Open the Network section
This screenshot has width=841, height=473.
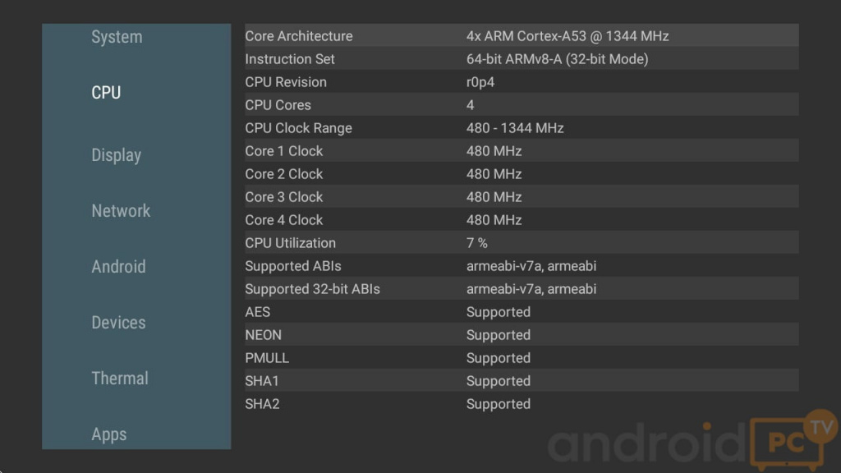click(x=121, y=211)
